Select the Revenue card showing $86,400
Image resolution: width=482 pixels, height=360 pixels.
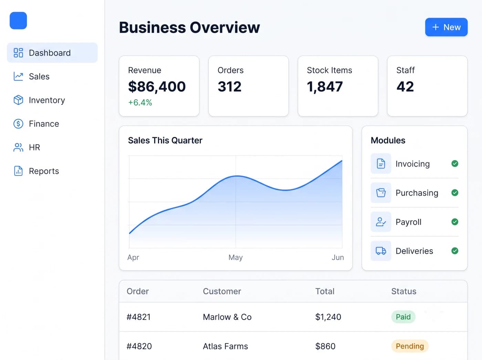[x=159, y=86]
